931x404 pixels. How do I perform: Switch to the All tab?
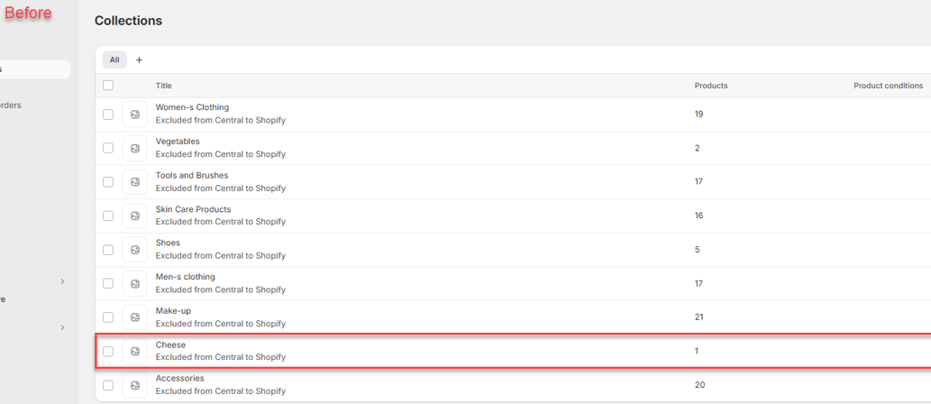click(114, 60)
